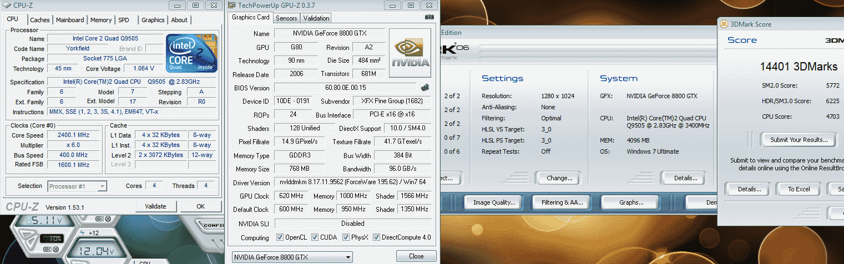Take a GPU-Z screenshot with camera icon
Viewport: 844px width, 264px height.
click(x=429, y=18)
